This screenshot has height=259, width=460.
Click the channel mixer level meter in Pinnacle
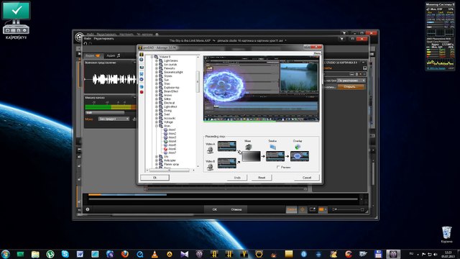coord(110,107)
